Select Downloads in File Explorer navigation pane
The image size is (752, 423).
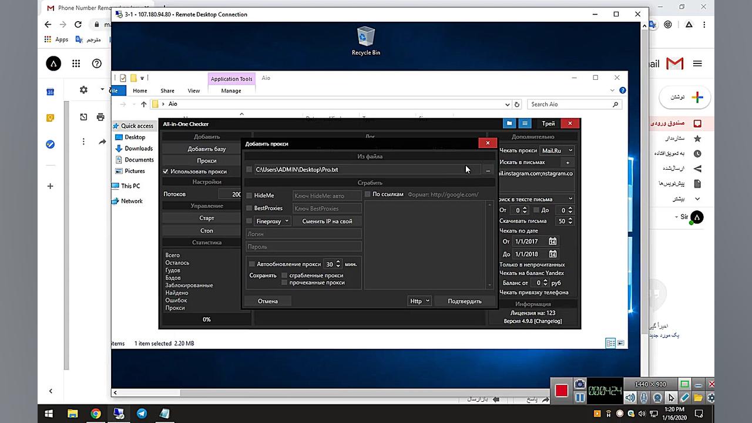click(139, 149)
